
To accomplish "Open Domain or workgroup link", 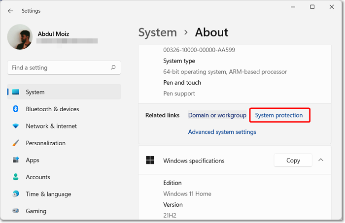I will click(217, 115).
